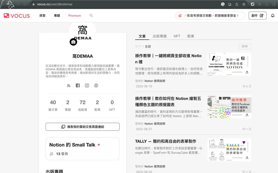This screenshot has width=278, height=173.
Task: Open the search magnifier icon
Action: (x=91, y=15)
